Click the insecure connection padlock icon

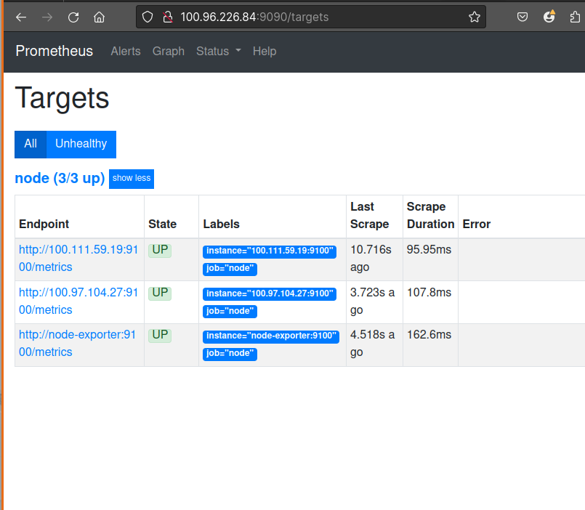coord(168,17)
